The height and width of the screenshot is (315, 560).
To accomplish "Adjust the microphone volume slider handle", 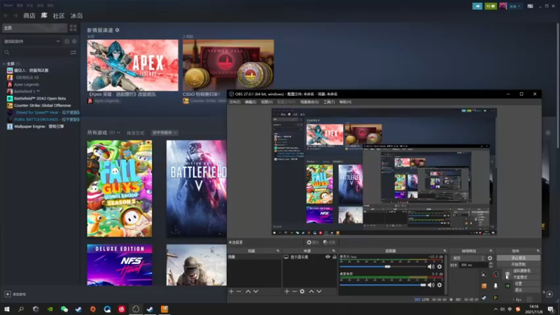I will tap(388, 267).
